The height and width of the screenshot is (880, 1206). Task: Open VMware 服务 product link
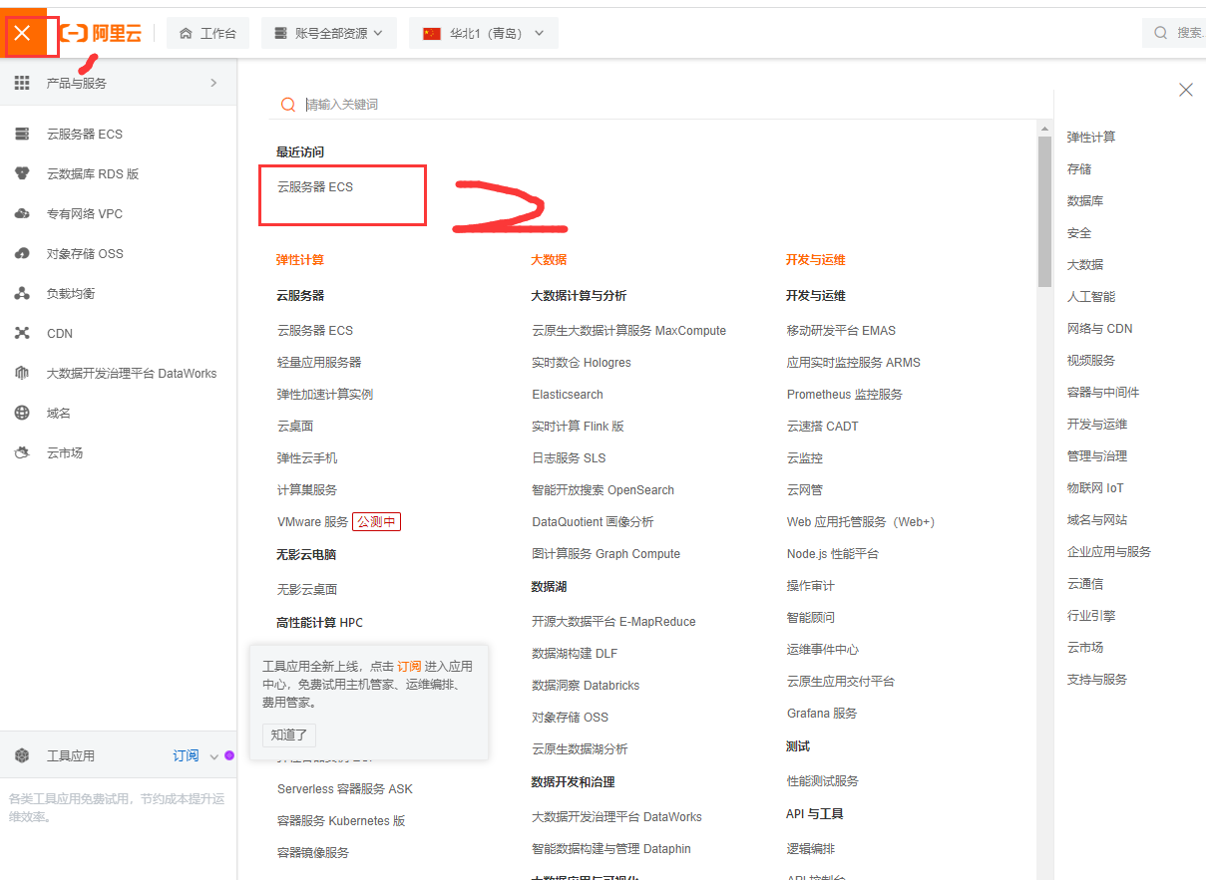point(313,521)
